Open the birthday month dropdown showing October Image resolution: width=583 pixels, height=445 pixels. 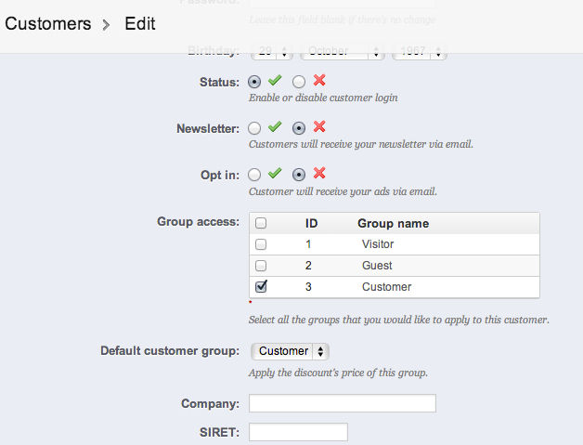tap(343, 51)
